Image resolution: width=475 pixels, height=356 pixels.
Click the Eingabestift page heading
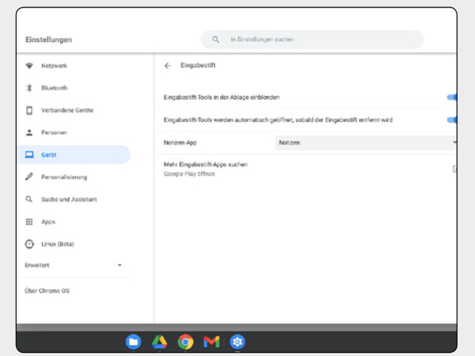tap(198, 65)
